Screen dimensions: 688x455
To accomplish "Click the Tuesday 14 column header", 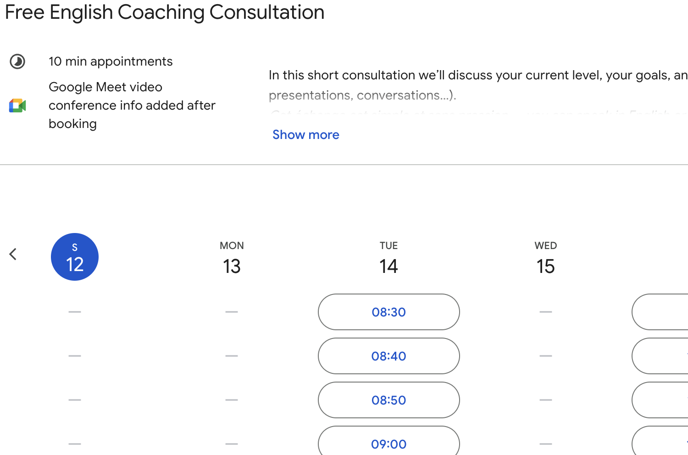I will [x=388, y=257].
